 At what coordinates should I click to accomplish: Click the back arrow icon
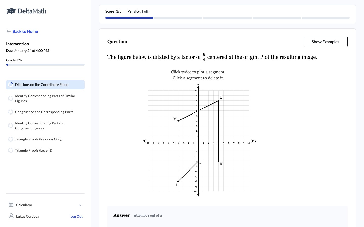(x=8, y=31)
